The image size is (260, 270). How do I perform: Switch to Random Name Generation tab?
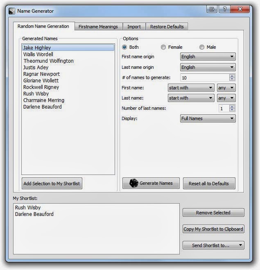(43, 26)
